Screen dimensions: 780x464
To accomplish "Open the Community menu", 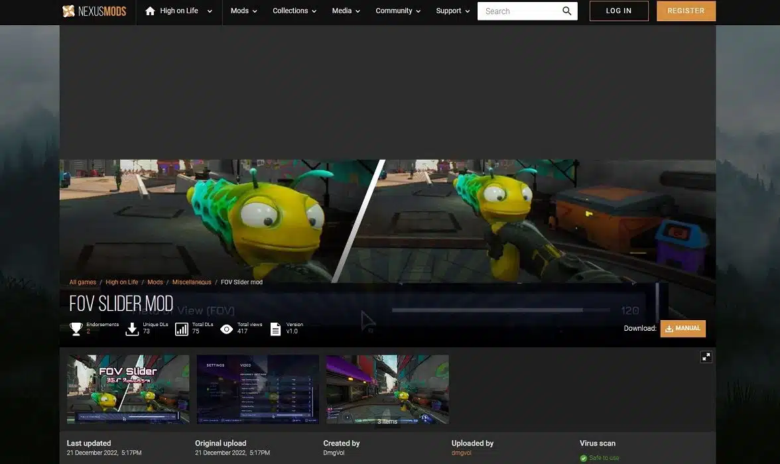I will [x=398, y=11].
